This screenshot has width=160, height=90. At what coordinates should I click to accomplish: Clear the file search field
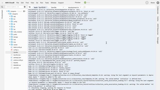(25, 7)
